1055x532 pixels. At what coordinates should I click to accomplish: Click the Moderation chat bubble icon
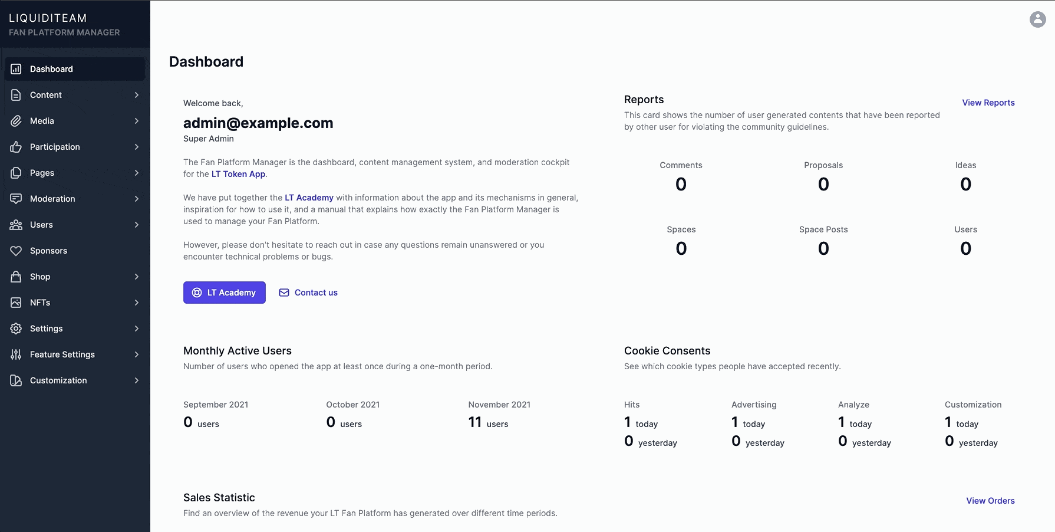point(16,199)
